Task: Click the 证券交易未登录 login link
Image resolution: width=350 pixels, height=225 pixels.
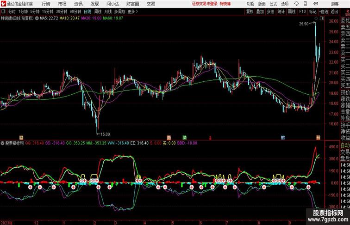Action: pyautogui.click(x=205, y=4)
